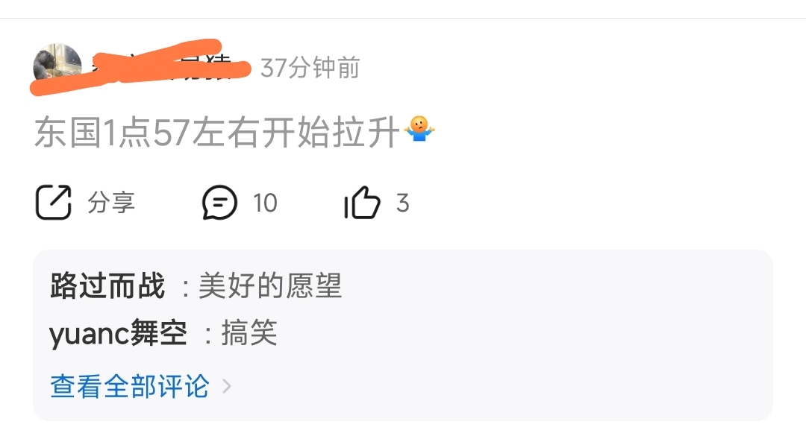This screenshot has width=806, height=433.
Task: Open commenter 路过而战's profile
Action: 107,285
